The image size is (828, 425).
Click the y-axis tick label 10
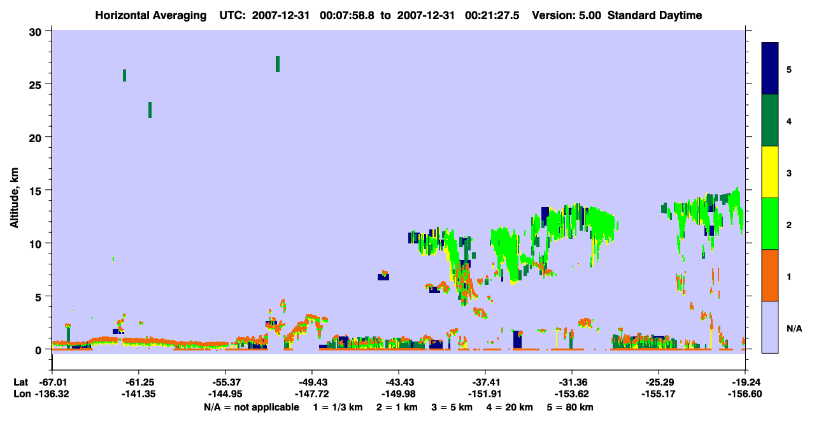click(36, 243)
